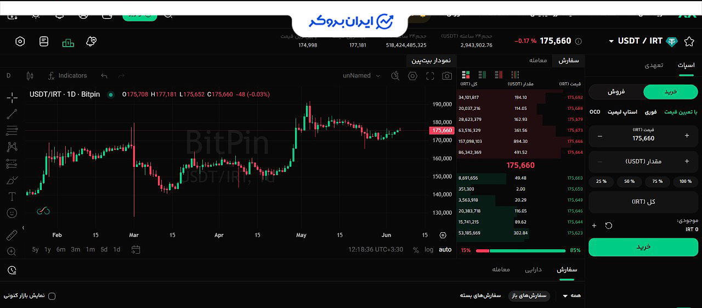Set amount to 100 %
Screen dimensions: 702x308
pos(686,181)
